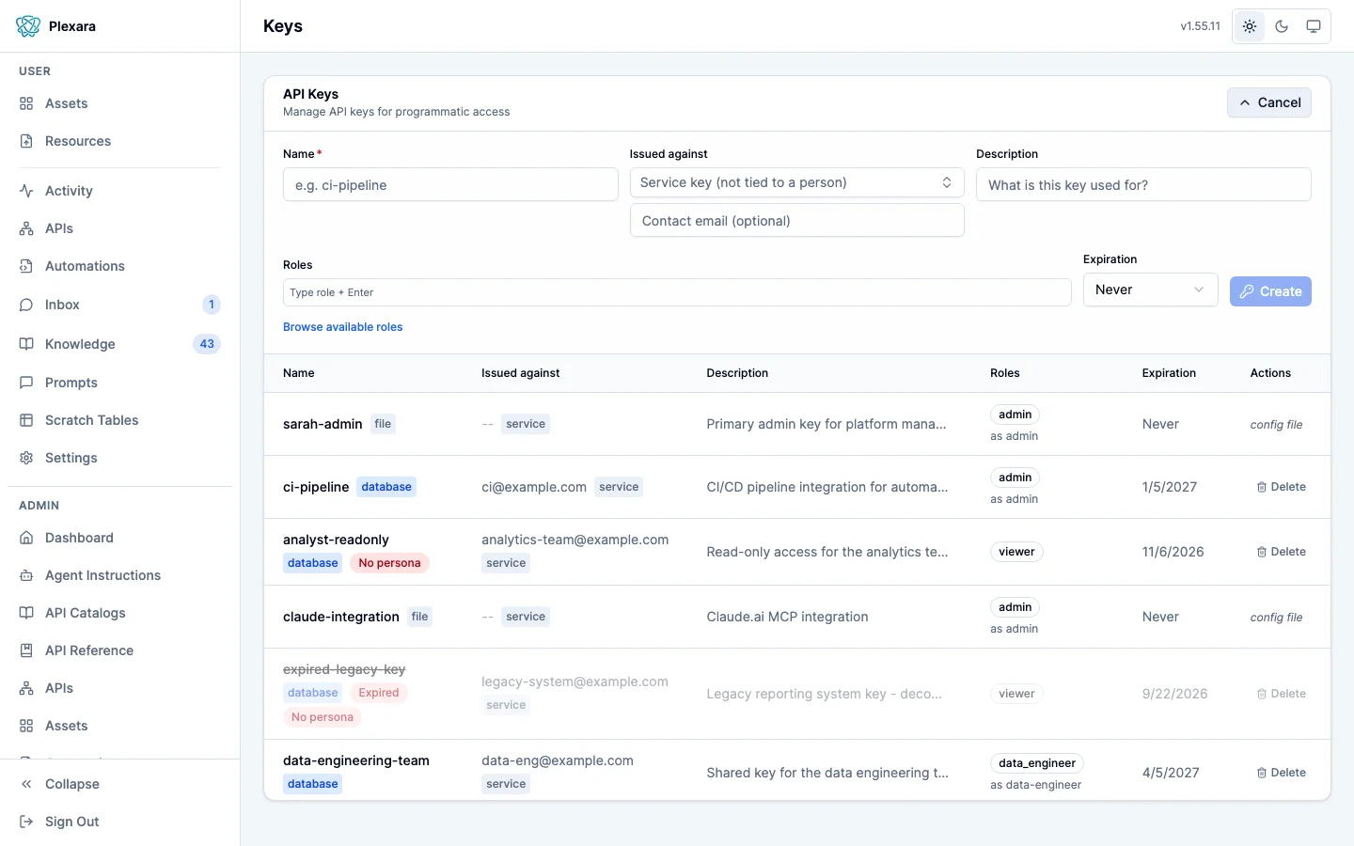
Task: Click the Settings gear icon
Action: [26, 458]
